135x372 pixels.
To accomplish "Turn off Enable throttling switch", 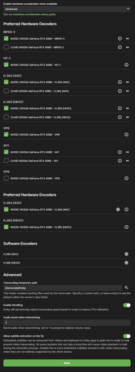I will (x=127, y=305).
